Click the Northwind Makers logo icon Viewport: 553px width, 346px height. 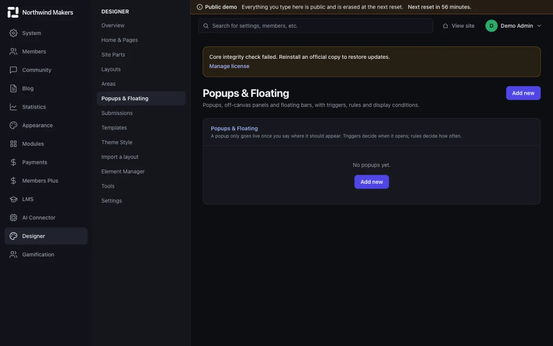click(x=13, y=13)
